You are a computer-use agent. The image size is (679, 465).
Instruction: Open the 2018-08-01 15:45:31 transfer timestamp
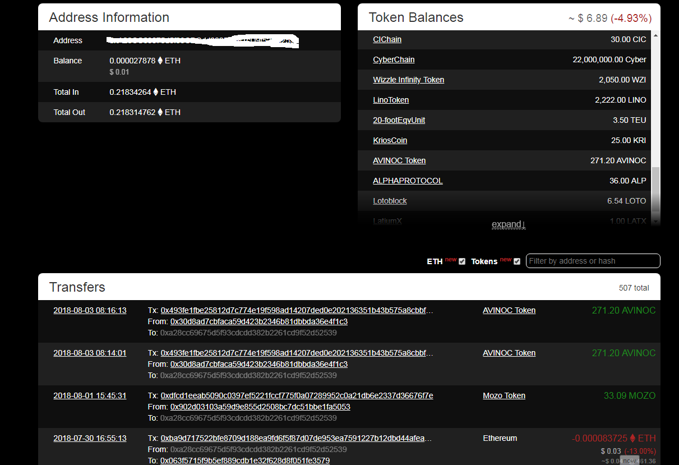tap(90, 395)
